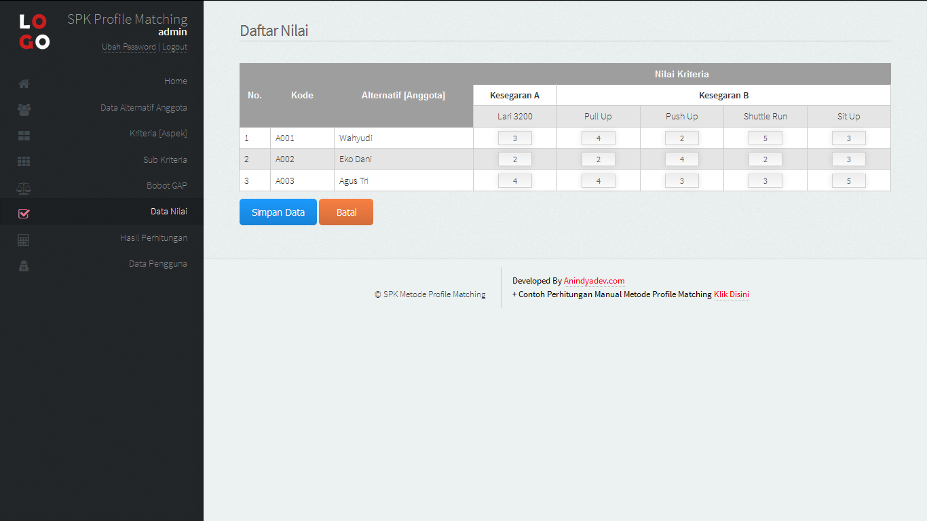Click the Kriteria grid icon in sidebar
This screenshot has height=521, width=927.
coord(24,136)
